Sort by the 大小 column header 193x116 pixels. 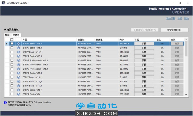(x=126, y=40)
